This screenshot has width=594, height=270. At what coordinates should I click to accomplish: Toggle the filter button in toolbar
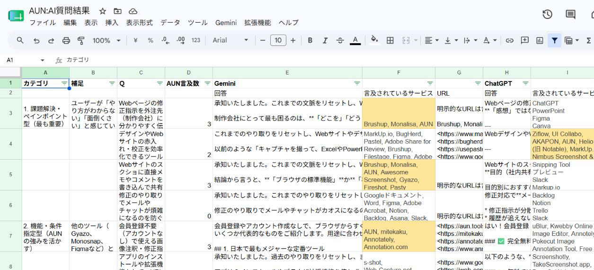pyautogui.click(x=554, y=40)
